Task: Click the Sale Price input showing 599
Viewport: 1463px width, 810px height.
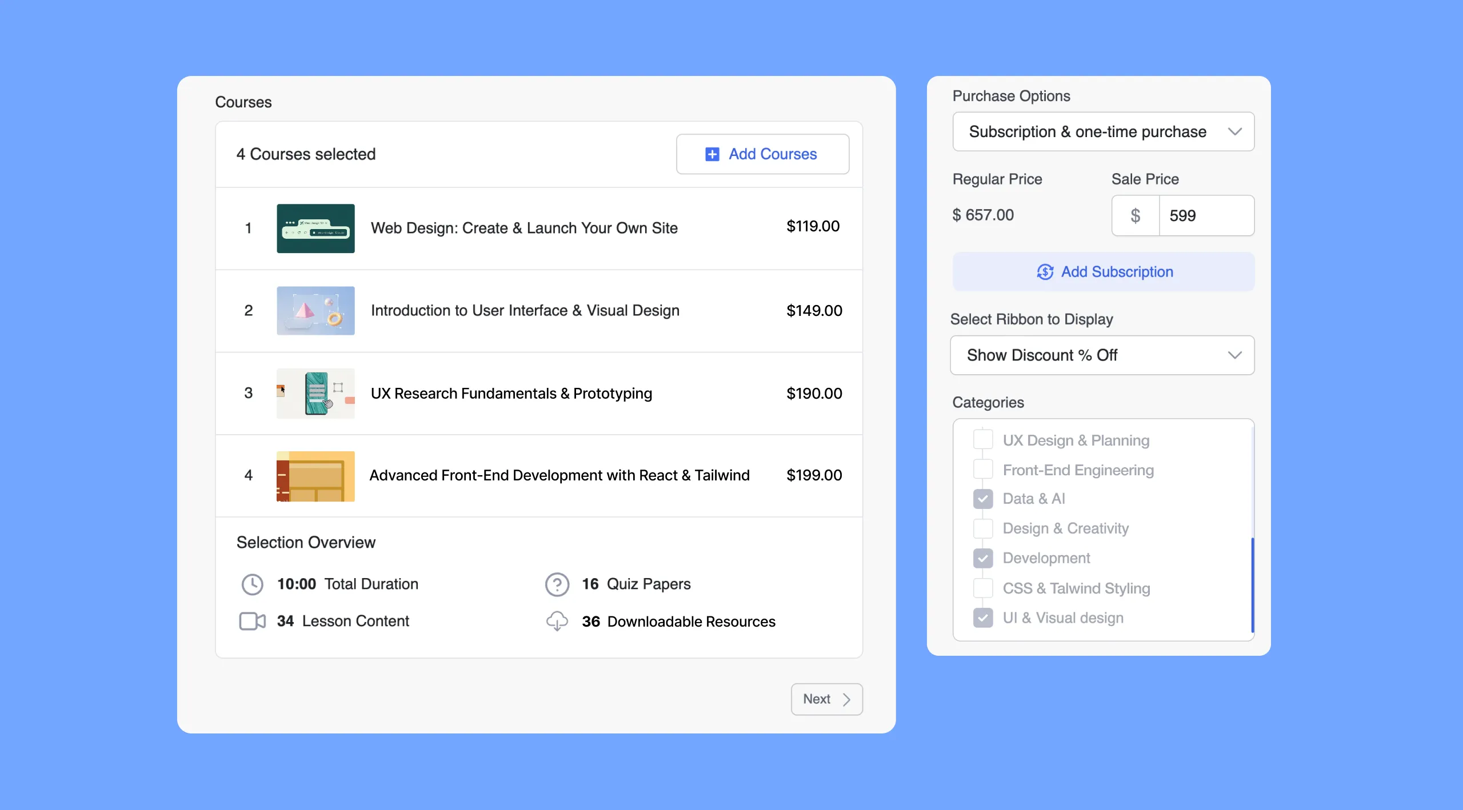Action: pos(1206,215)
